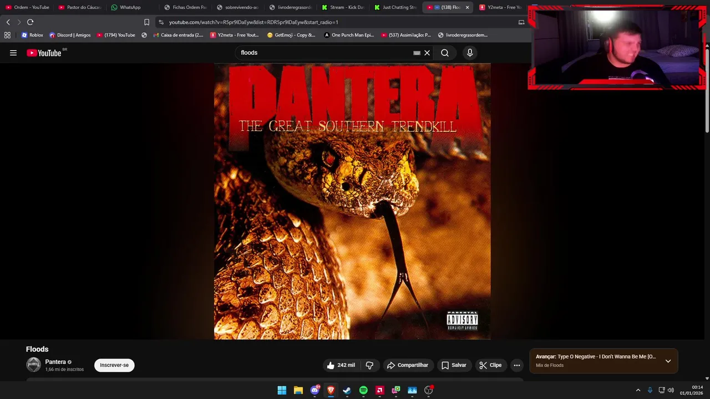The image size is (710, 399).
Task: Click the browser forward arrow
Action: point(19,22)
